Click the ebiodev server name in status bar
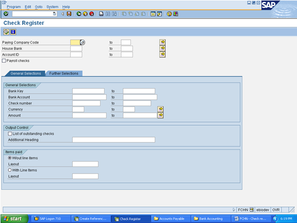Screen dimensions: 297x223 pos(262,210)
